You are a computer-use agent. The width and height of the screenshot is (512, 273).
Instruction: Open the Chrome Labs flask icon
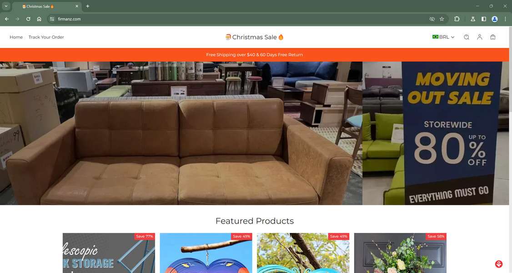point(473,19)
